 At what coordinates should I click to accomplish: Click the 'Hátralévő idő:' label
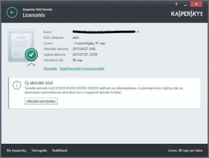(54, 60)
